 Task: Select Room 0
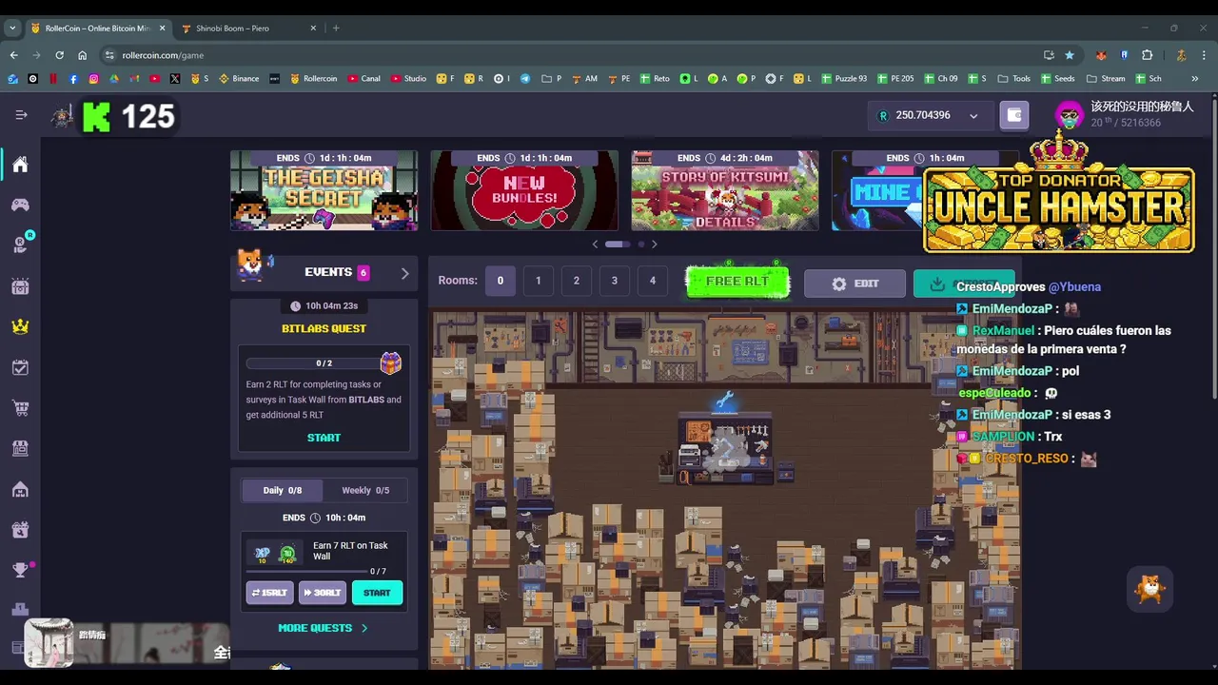pyautogui.click(x=500, y=281)
